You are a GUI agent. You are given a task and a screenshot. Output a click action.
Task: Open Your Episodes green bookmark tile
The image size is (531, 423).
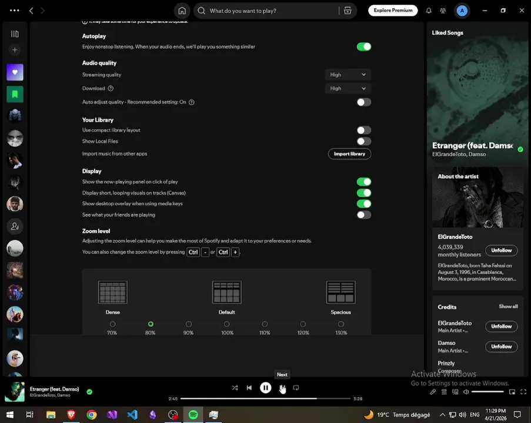(x=15, y=94)
